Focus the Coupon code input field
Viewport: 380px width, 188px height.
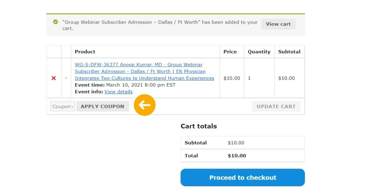[x=62, y=106]
